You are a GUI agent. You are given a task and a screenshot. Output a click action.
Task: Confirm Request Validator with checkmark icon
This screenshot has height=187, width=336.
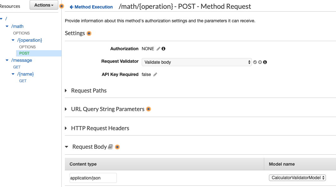click(255, 62)
